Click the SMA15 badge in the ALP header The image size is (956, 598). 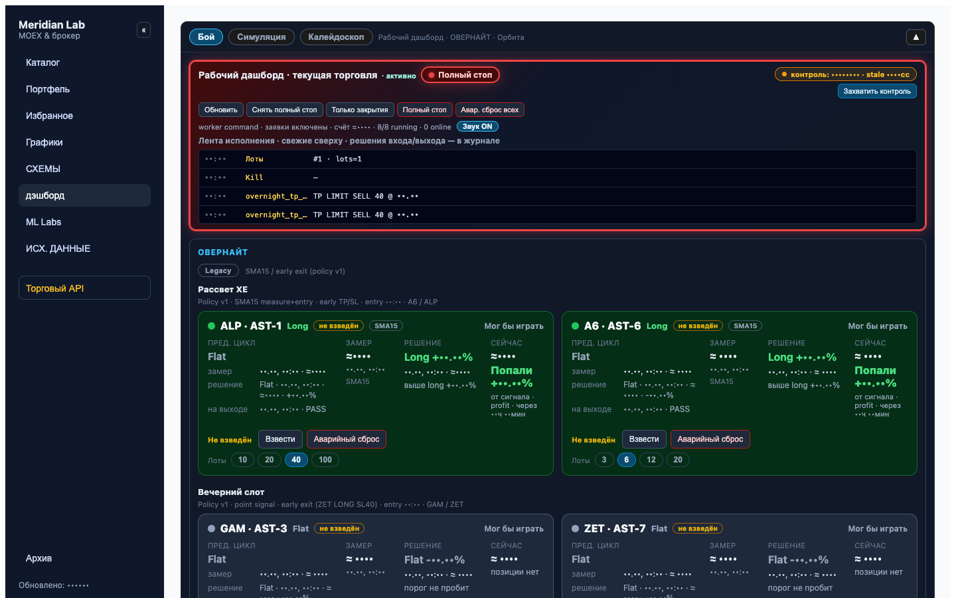pyautogui.click(x=386, y=326)
